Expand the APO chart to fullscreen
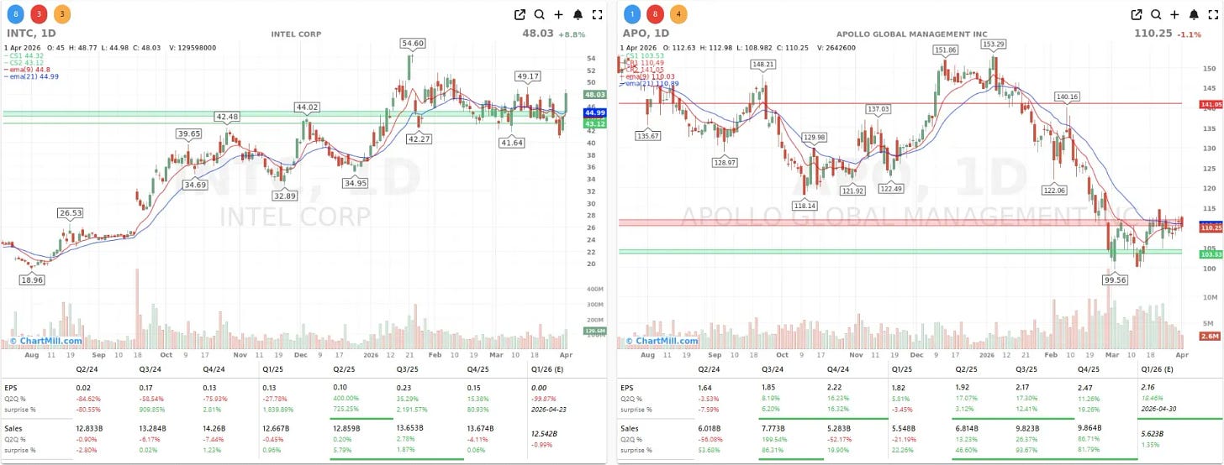Viewport: 1224px width, 465px height. pyautogui.click(x=1214, y=14)
